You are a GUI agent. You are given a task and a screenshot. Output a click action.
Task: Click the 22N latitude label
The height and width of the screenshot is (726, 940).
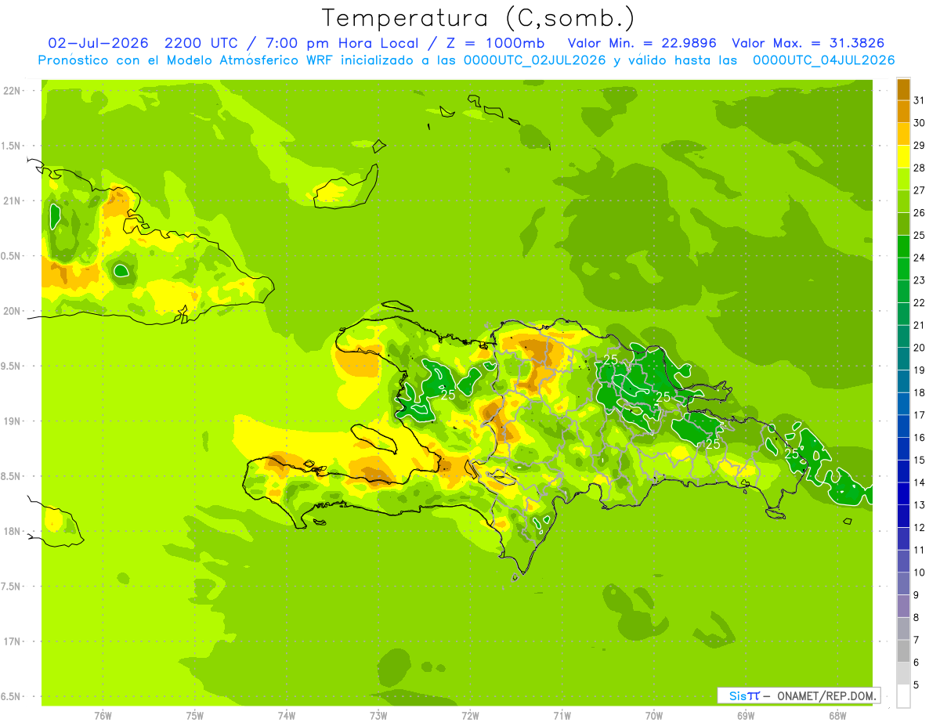coord(11,91)
